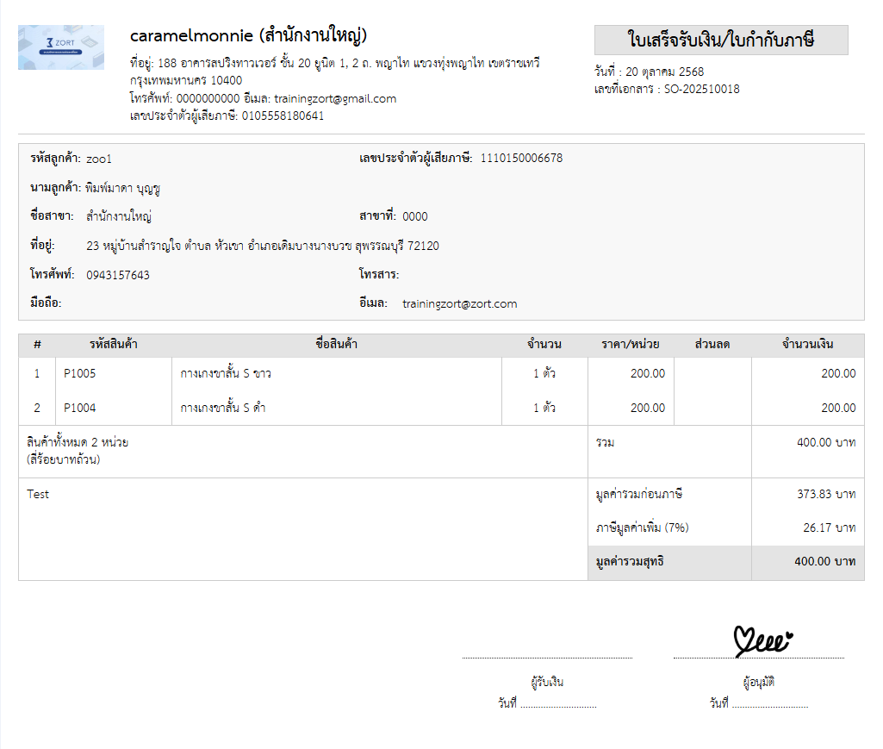This screenshot has height=749, width=883.
Task: Click the heart-shaped approver signature
Action: point(762,642)
